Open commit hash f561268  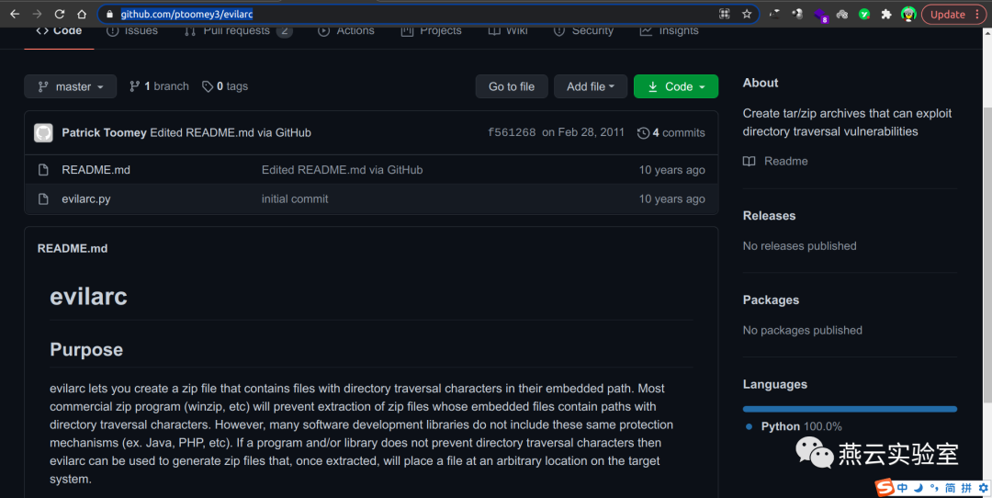click(512, 133)
